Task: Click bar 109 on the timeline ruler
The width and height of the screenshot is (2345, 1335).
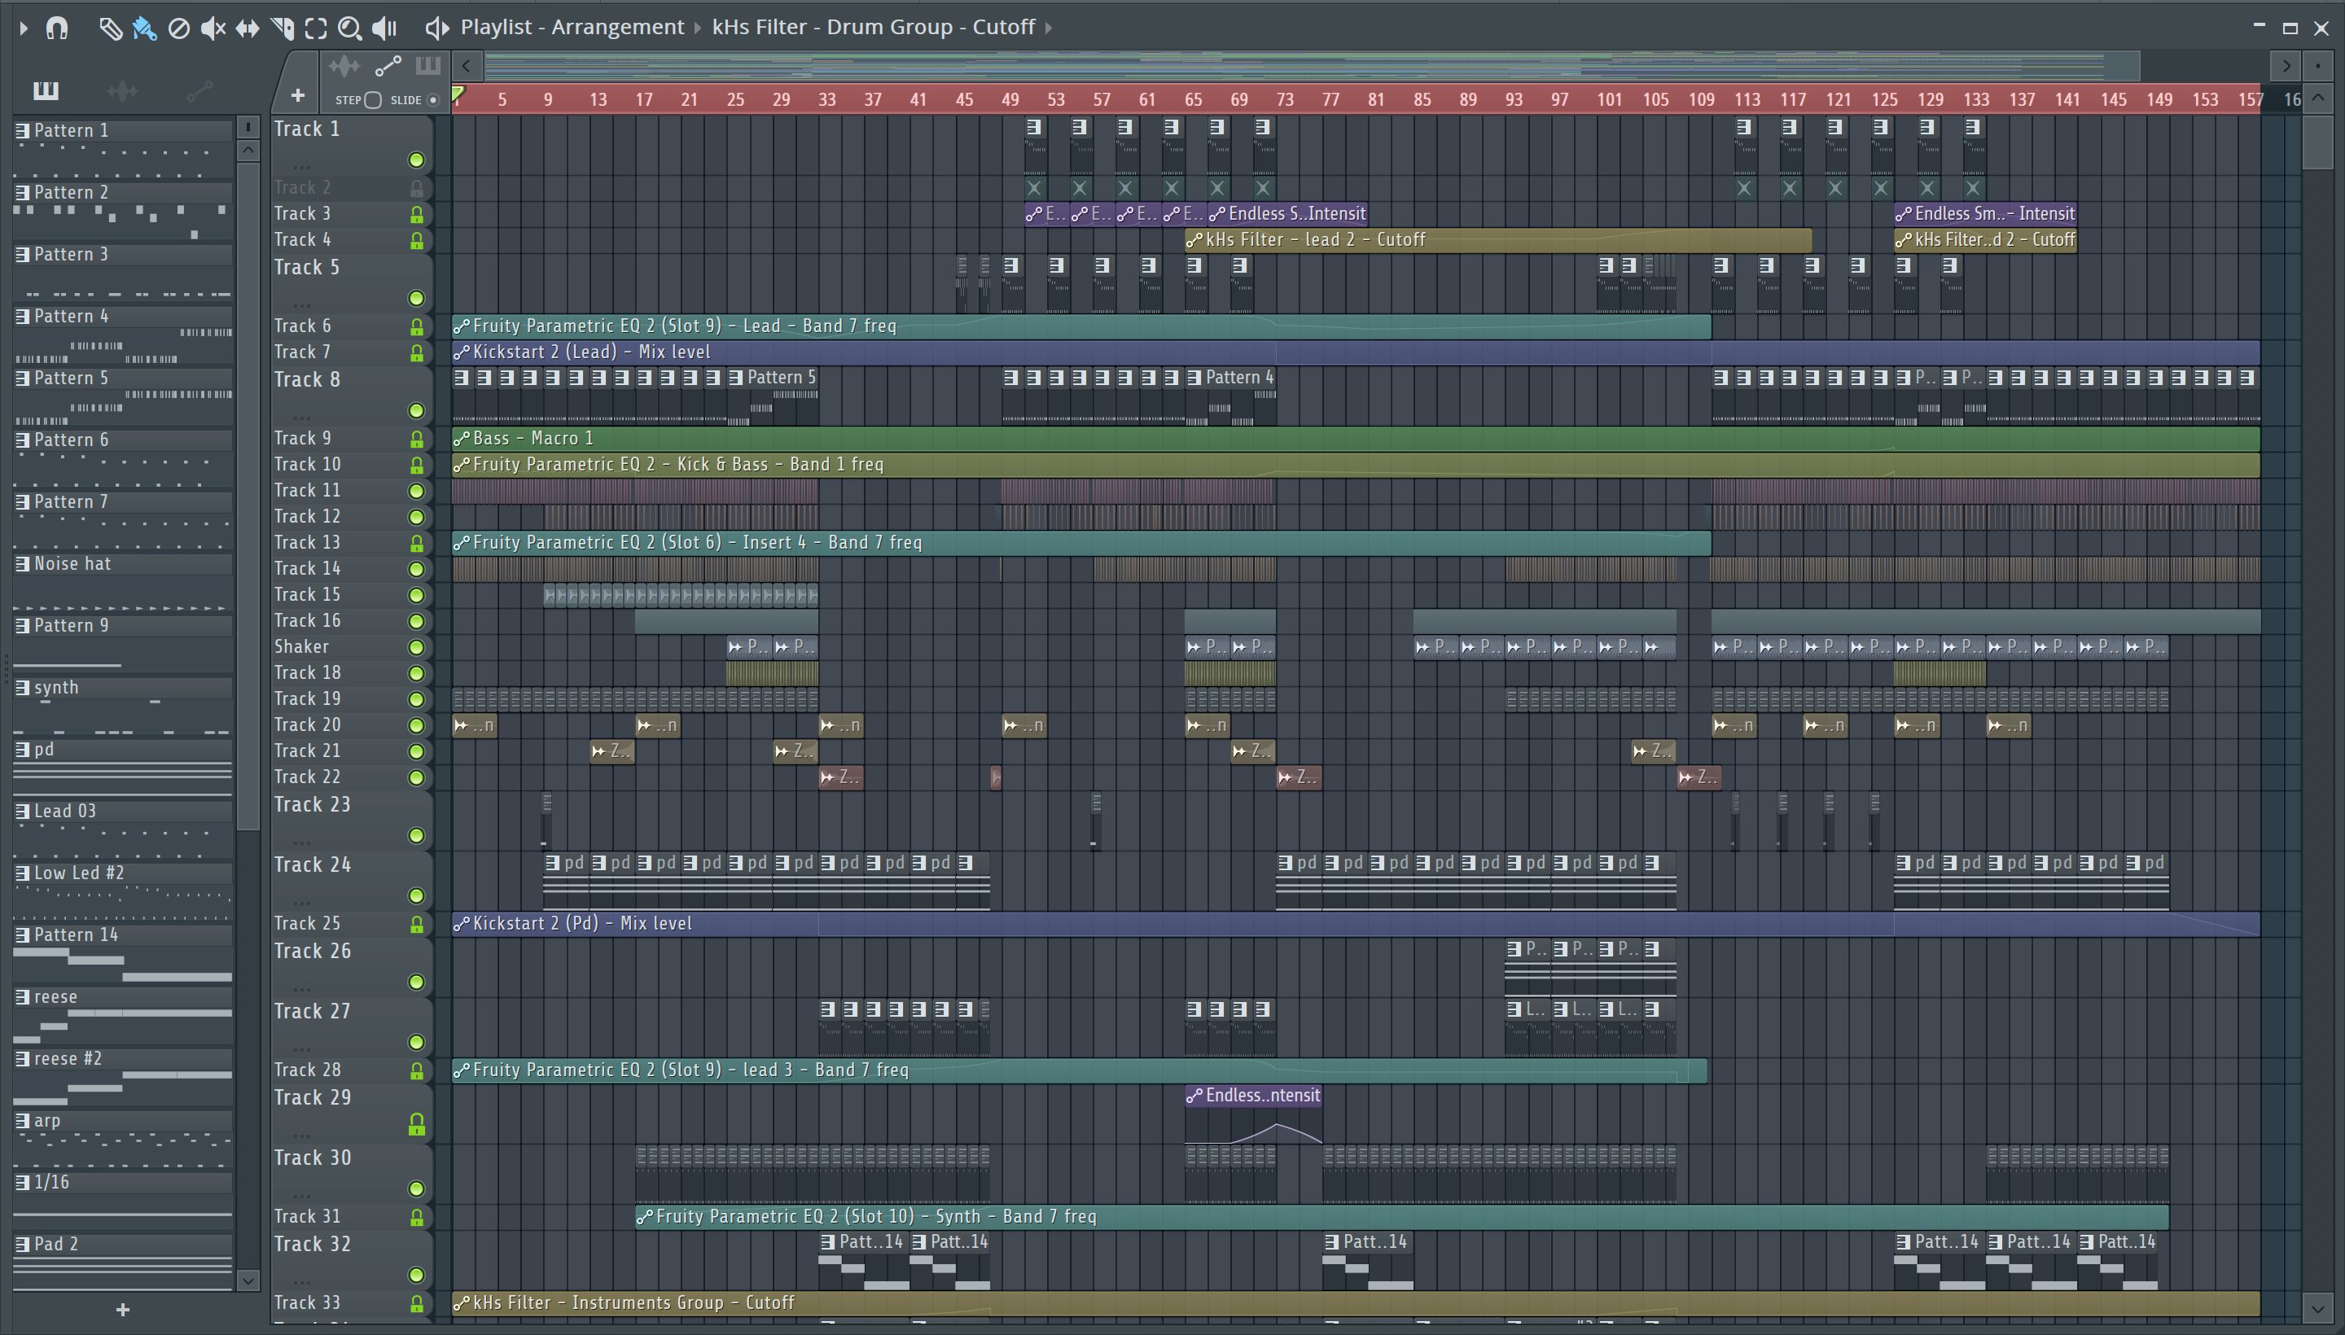Action: (x=1701, y=100)
